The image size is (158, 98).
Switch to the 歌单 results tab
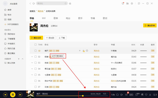tap(56, 18)
